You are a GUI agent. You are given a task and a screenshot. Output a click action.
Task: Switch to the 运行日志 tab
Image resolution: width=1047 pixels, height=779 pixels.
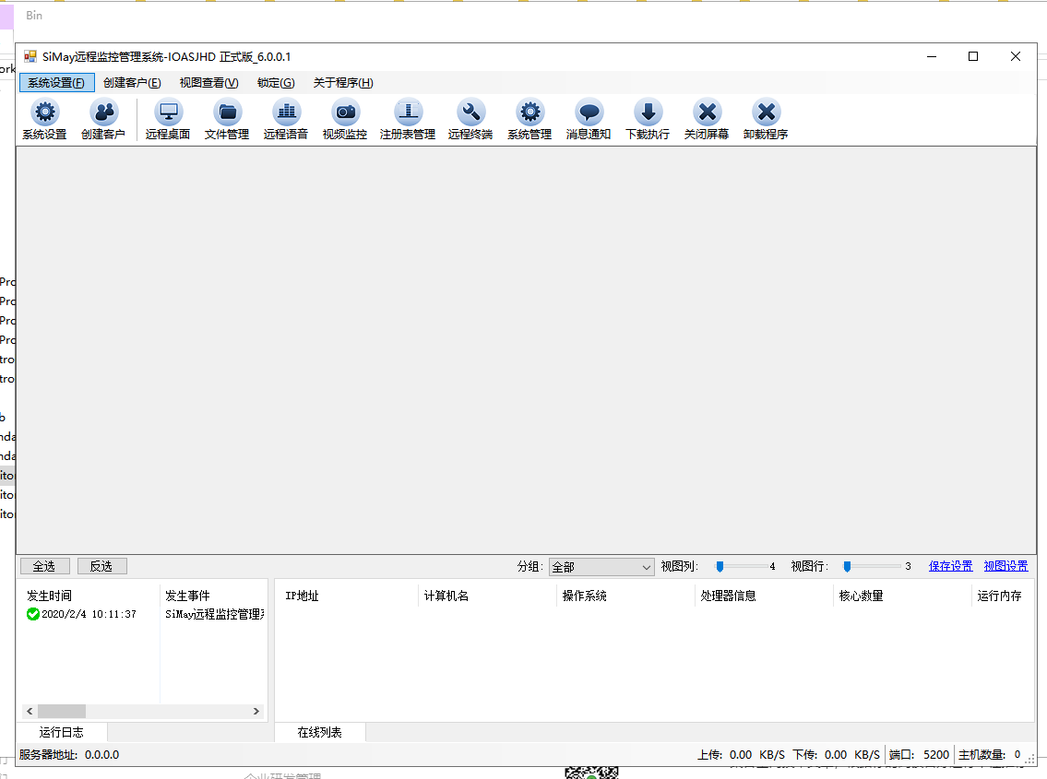point(62,732)
